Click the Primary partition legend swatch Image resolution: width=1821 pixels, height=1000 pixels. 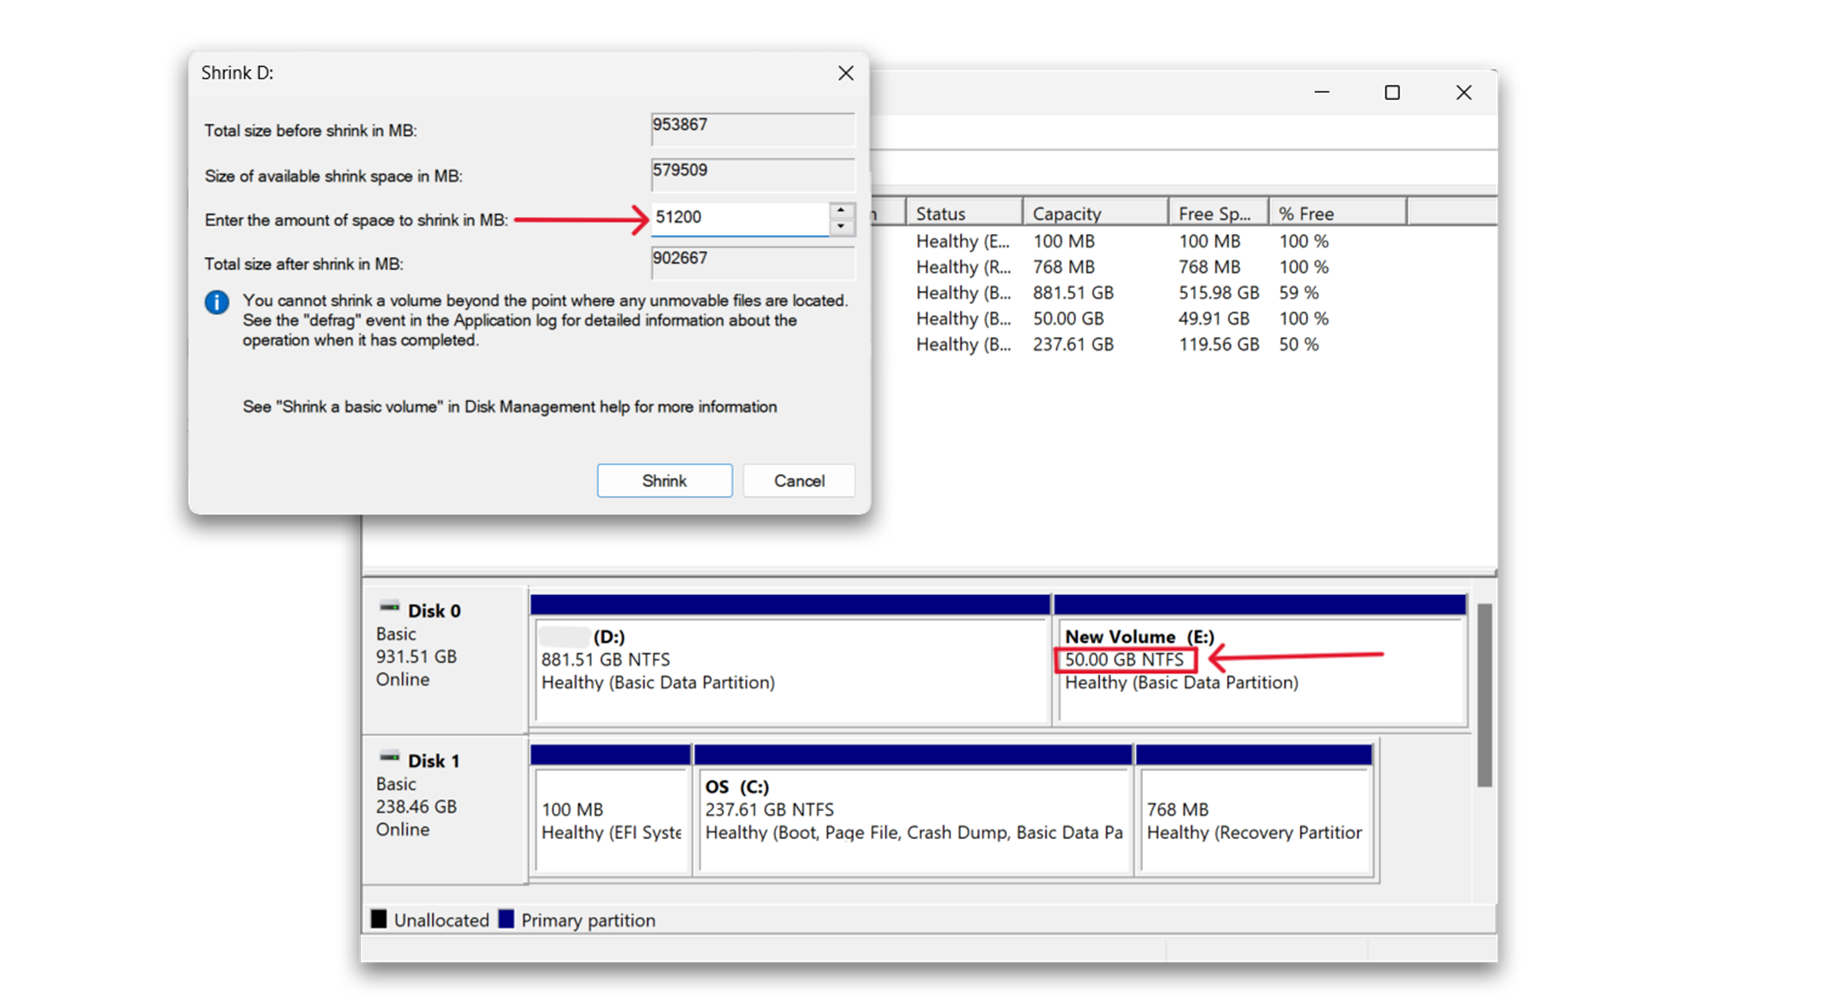tap(507, 919)
